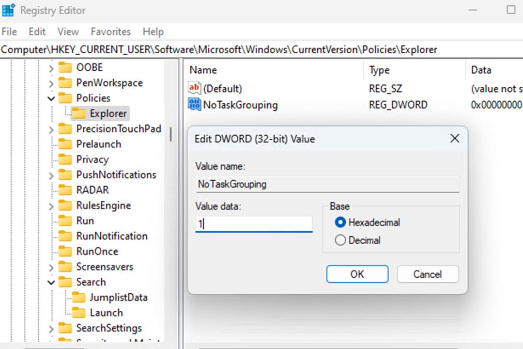Viewport: 523px width, 349px height.
Task: Expand the PrecisionTouchPad key
Action: pos(51,129)
